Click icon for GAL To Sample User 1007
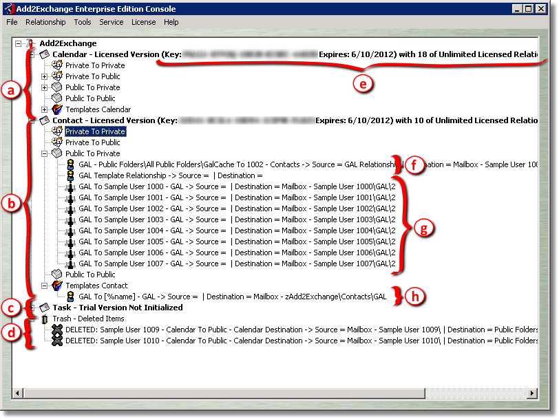Image resolution: width=559 pixels, height=419 pixels. tap(70, 264)
